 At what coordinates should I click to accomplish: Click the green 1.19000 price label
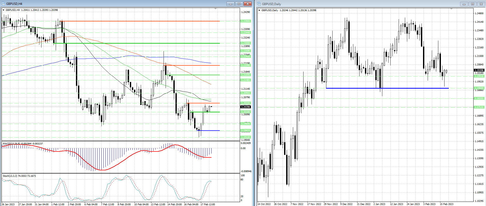479,88
